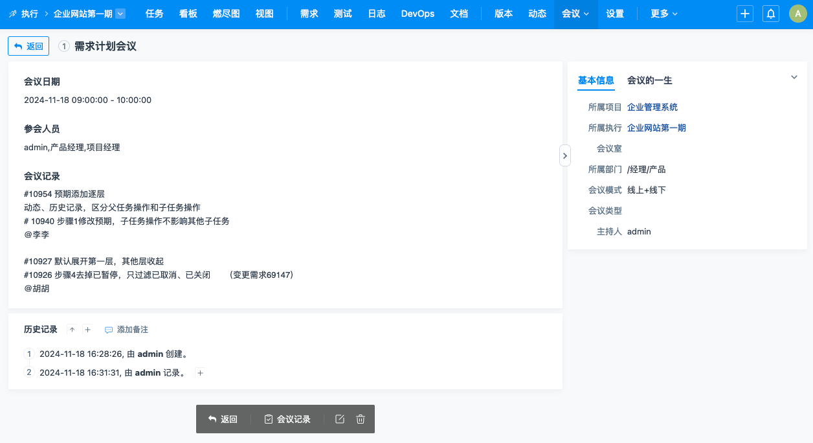Click the delete meeting trash icon

(x=361, y=419)
